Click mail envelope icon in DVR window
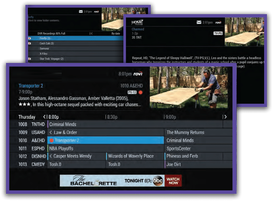The image size is (273, 201). click(x=81, y=12)
